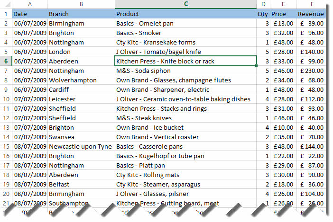The image size is (333, 222).
Task: Click the Cardiff branch cell
Action: [x=81, y=90]
